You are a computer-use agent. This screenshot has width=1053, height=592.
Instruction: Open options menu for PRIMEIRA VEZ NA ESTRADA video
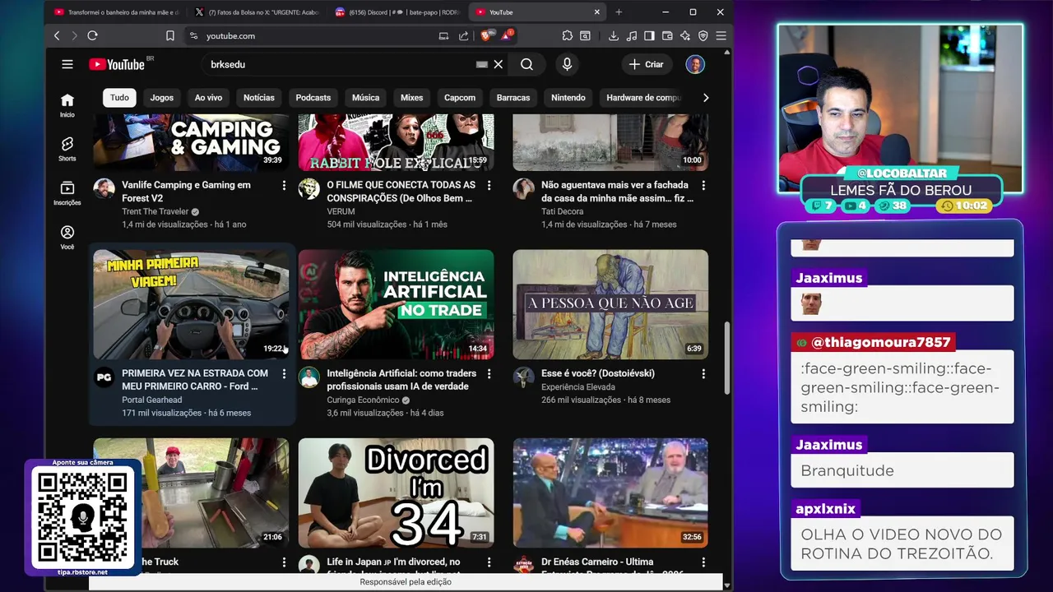coord(284,374)
